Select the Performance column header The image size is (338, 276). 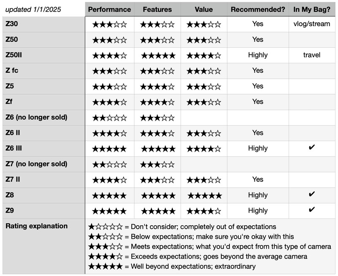[109, 9]
